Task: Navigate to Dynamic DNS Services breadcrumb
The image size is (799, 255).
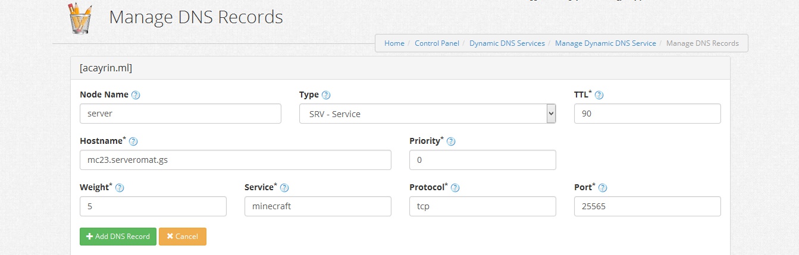Action: point(507,43)
